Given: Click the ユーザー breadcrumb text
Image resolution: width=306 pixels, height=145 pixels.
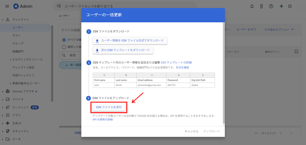Looking at the screenshot, I should [x=64, y=16].
